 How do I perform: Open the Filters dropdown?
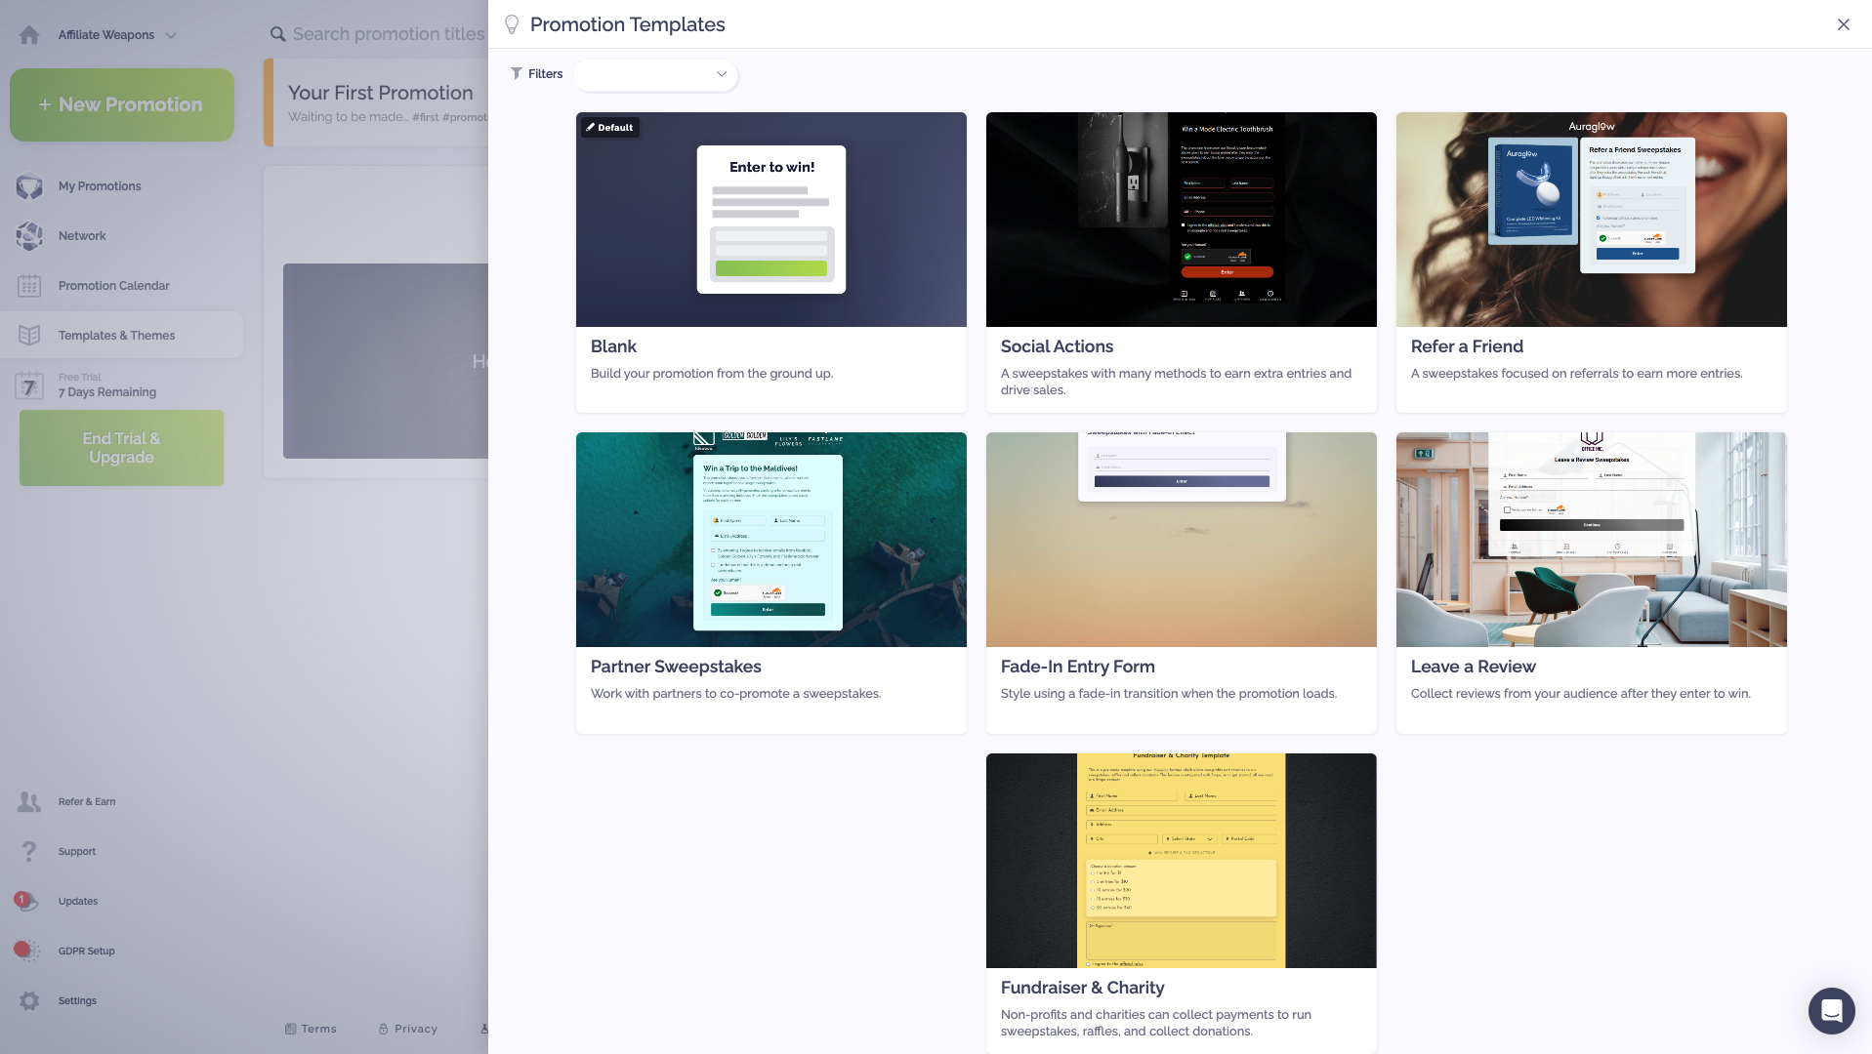pos(655,75)
